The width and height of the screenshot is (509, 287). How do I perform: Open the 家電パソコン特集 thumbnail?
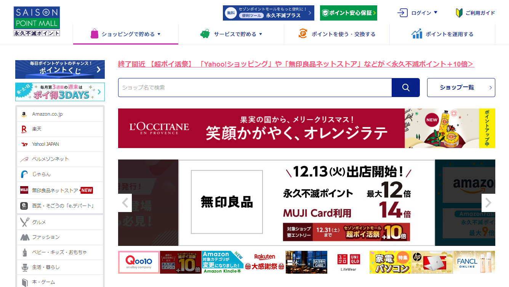[x=390, y=262]
